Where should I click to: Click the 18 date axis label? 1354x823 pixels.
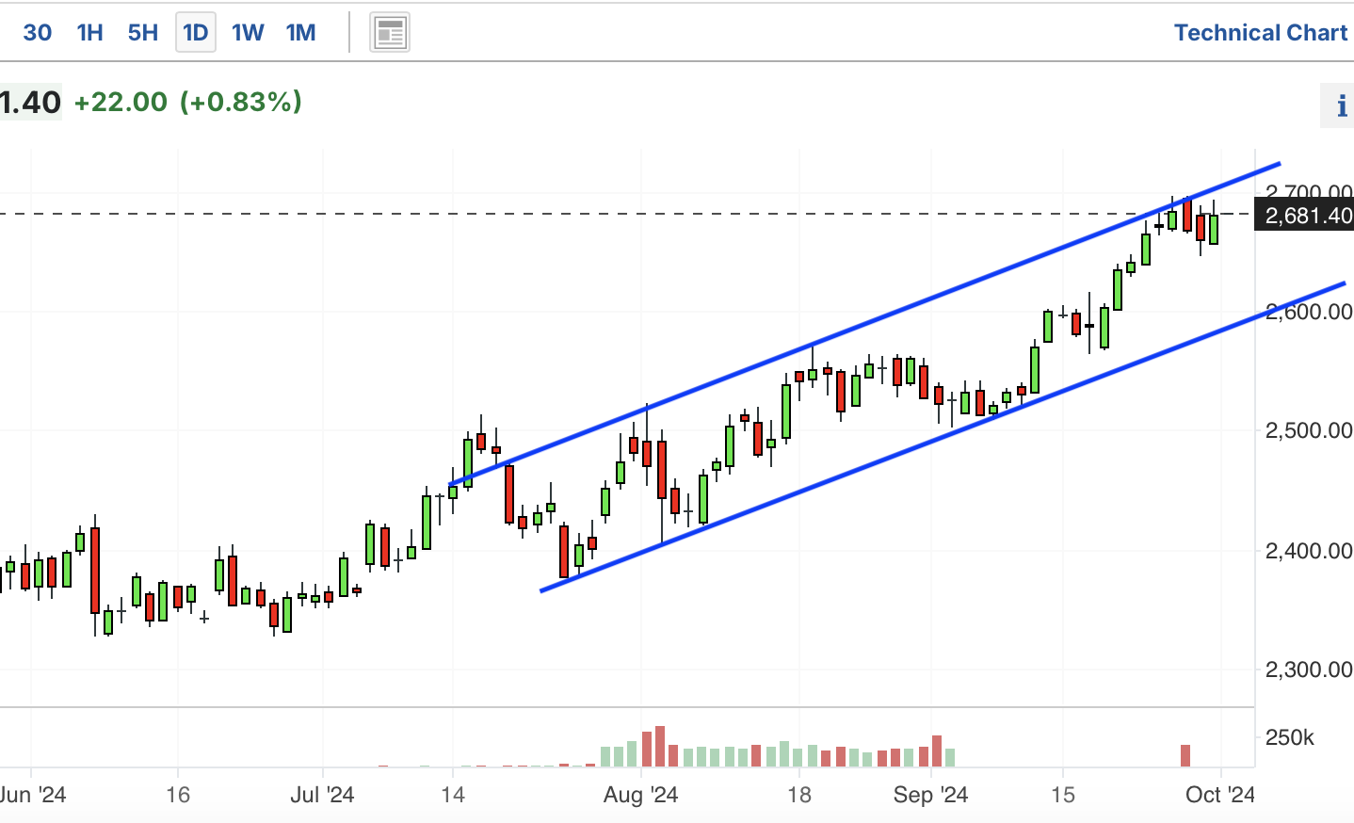pyautogui.click(x=799, y=795)
